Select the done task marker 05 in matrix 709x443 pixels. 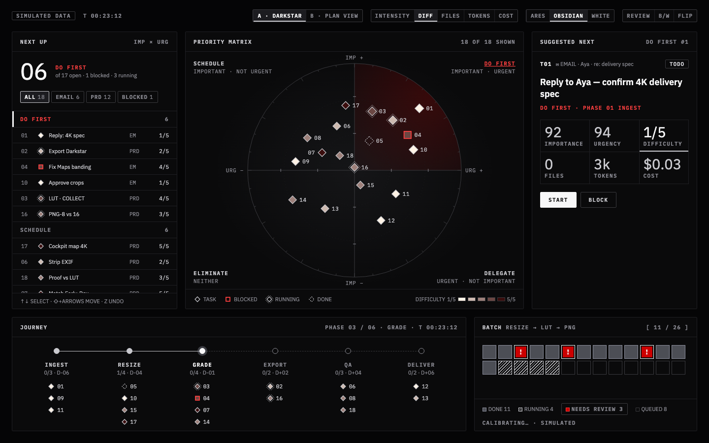pyautogui.click(x=369, y=141)
